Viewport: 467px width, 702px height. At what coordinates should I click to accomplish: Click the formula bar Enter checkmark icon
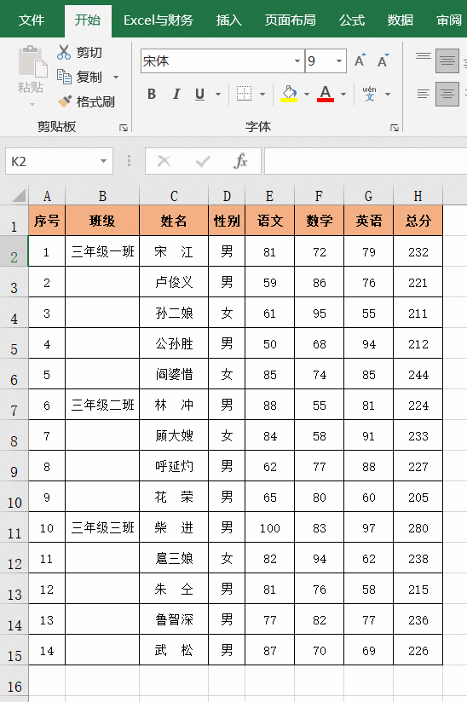(203, 161)
